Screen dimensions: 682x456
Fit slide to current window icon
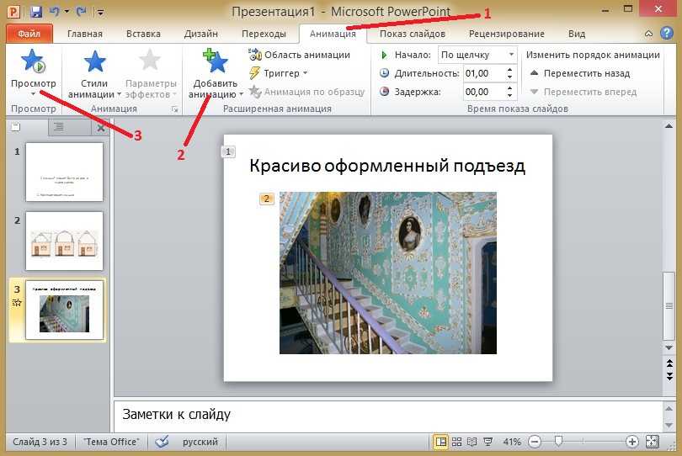click(x=653, y=442)
